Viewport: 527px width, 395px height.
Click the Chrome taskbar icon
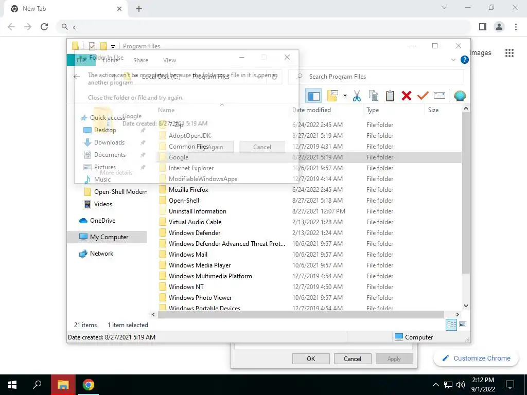(x=89, y=385)
